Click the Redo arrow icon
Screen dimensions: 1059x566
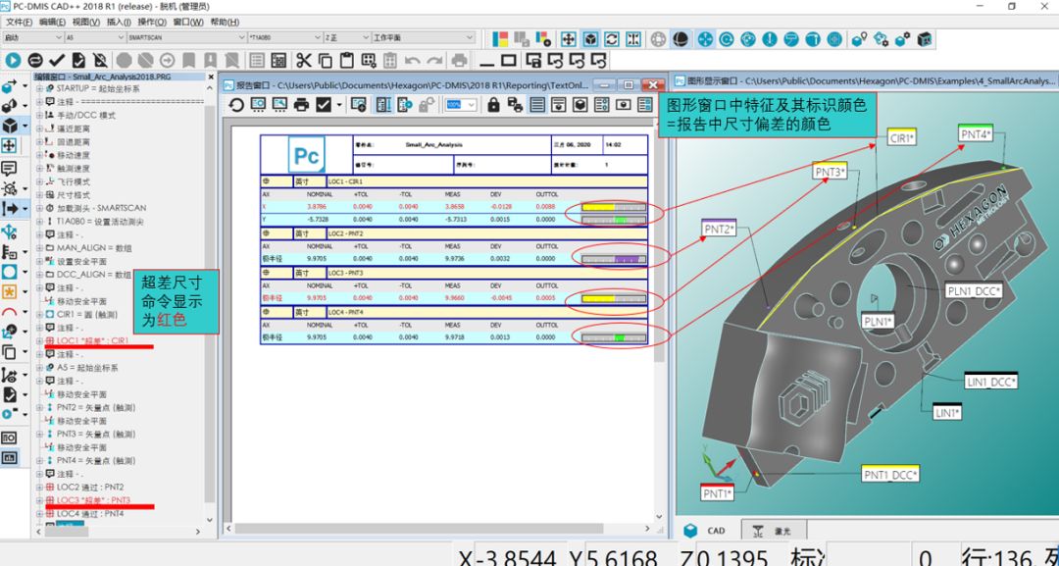coord(434,61)
